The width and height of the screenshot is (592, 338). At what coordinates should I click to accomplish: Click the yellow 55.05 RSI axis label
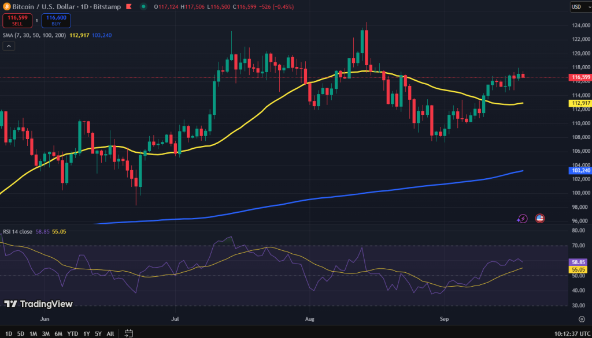coord(578,269)
